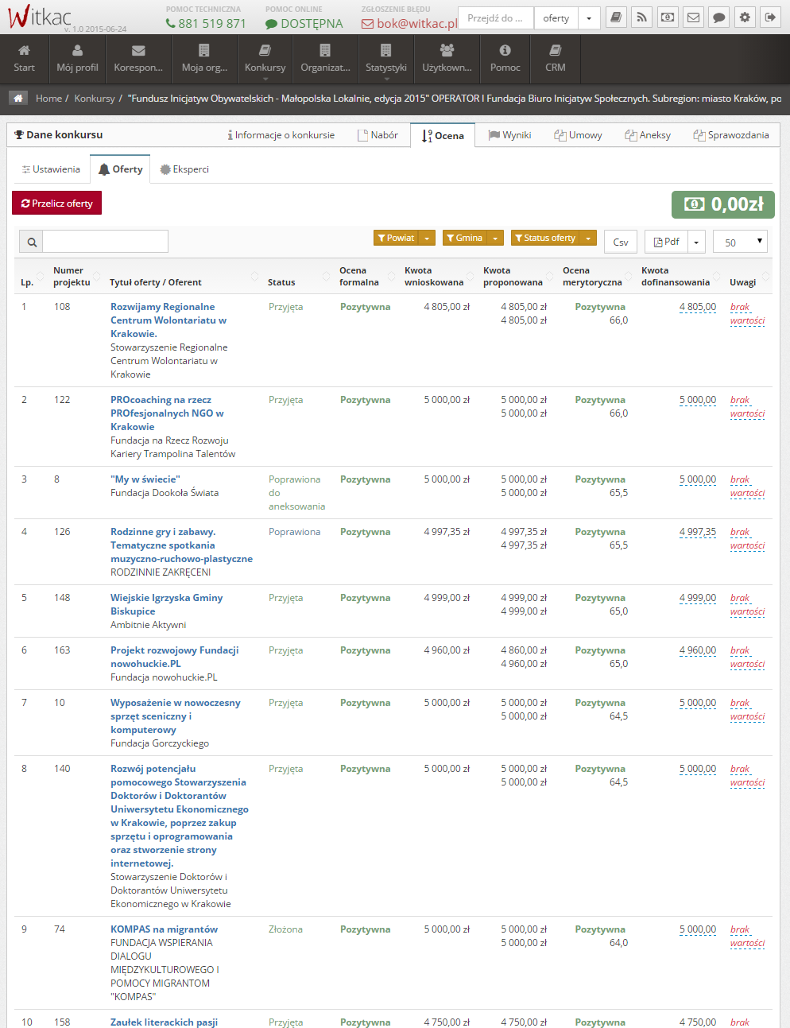Expand the Gmina filter dropdown arrow
790x1028 pixels.
point(495,238)
